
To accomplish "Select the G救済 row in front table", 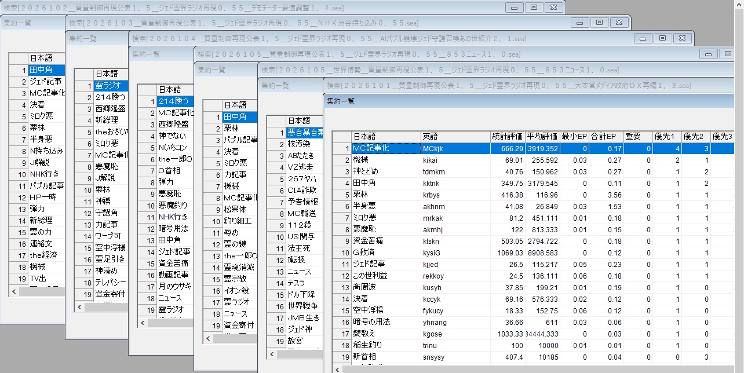I will coord(385,253).
